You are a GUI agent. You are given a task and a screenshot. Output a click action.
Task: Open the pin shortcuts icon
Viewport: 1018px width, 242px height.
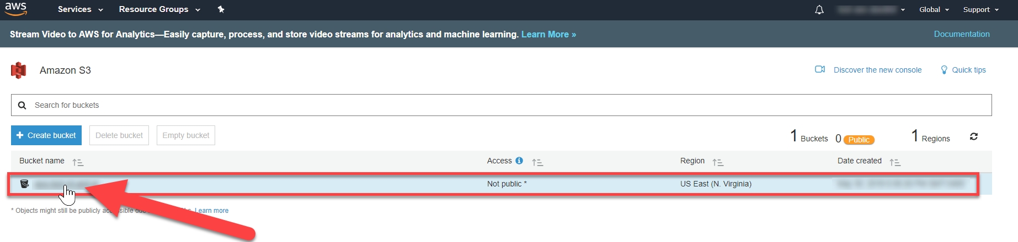(x=221, y=9)
